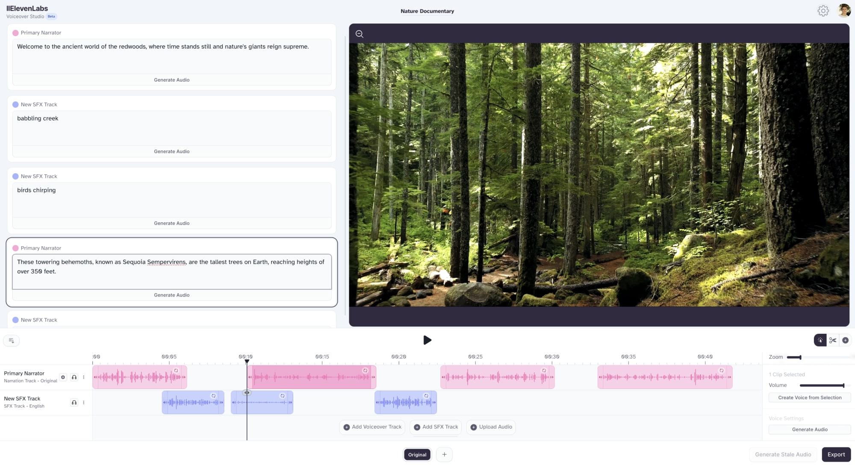This screenshot has height=465, width=855.
Task: Click the plus icon next to the scissors tool
Action: [846, 340]
